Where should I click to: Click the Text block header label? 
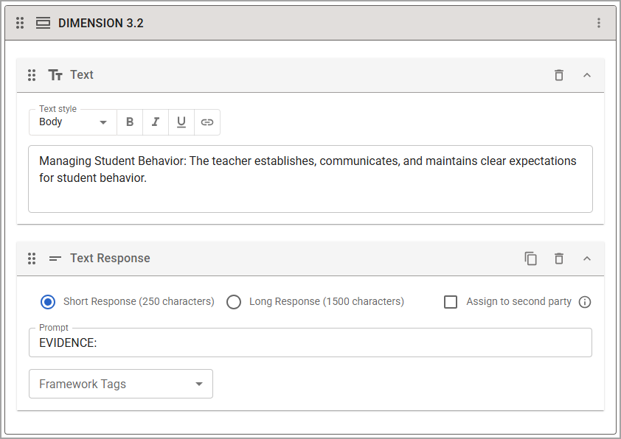tap(82, 74)
